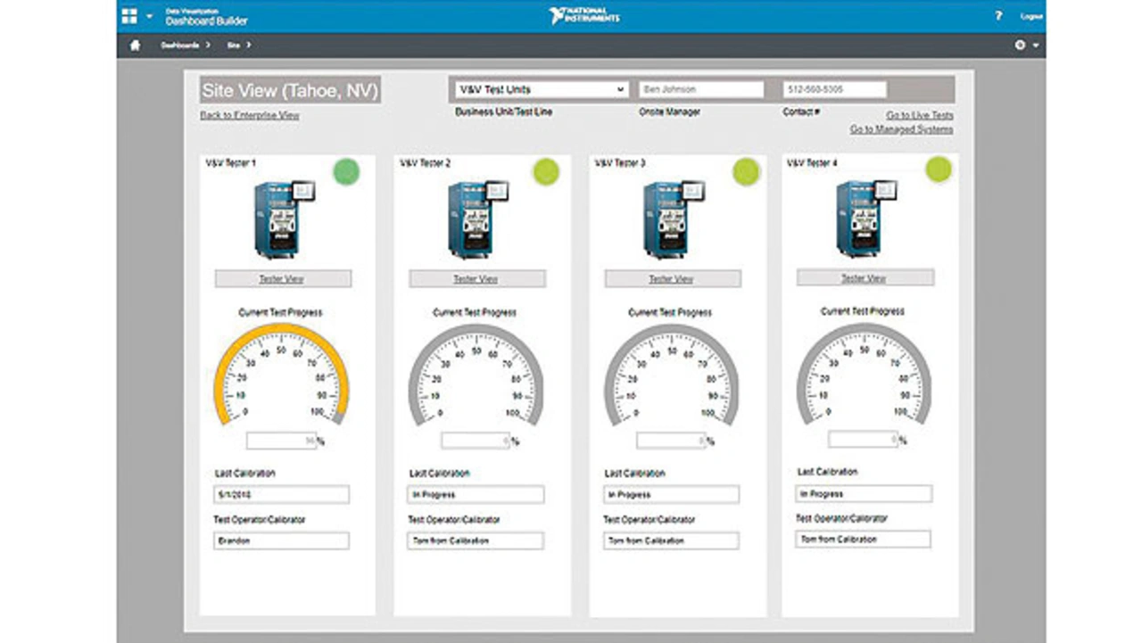Click the Brandon operator field
The width and height of the screenshot is (1142, 643).
click(x=281, y=540)
